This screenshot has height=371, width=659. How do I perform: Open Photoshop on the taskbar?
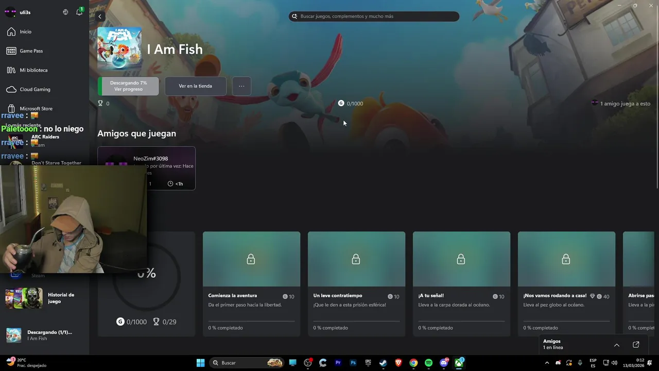click(x=353, y=363)
